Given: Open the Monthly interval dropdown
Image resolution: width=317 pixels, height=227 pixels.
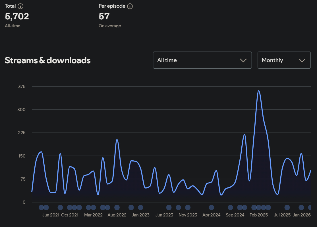Looking at the screenshot, I should tap(284, 60).
